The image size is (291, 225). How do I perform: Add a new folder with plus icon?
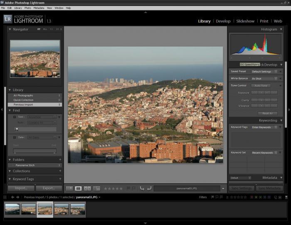pos(60,159)
